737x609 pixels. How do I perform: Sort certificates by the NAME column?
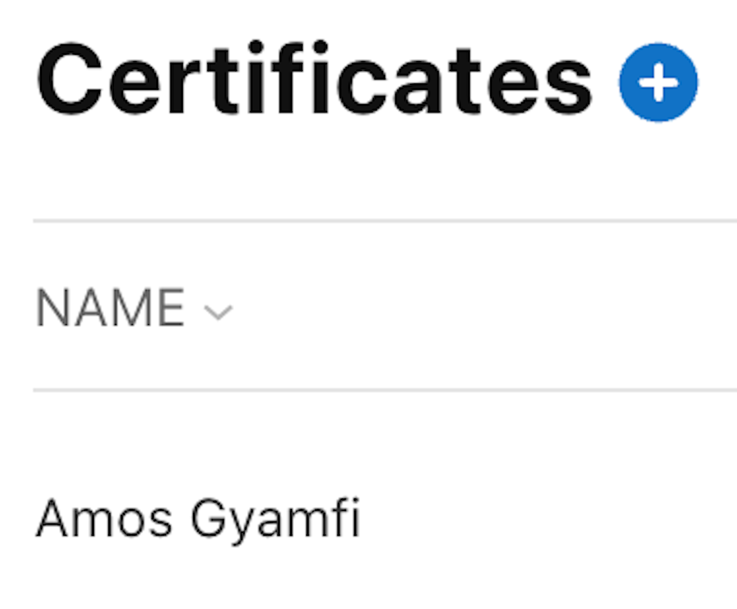tap(111, 308)
